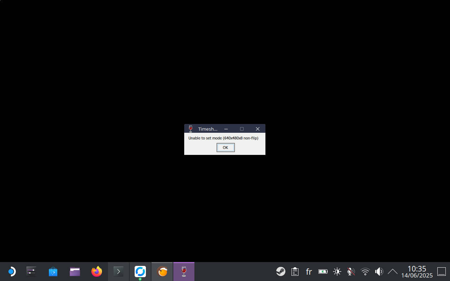Click the "Timesh..." dialog title text
450x281 pixels.
click(208, 129)
